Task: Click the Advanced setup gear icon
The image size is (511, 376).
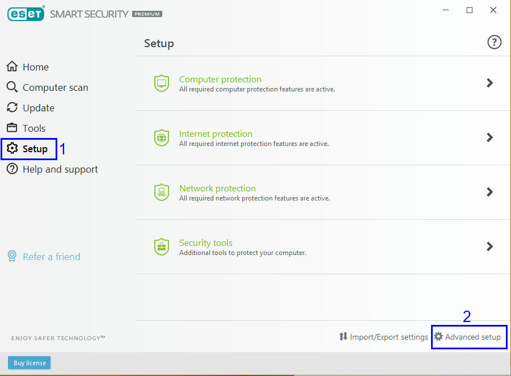Action: [x=438, y=336]
